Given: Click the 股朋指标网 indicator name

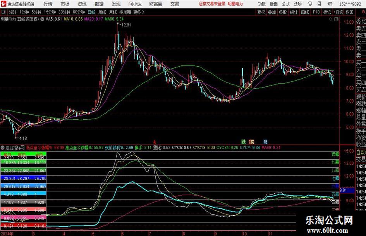Looking at the screenshot, I should click(x=15, y=148).
